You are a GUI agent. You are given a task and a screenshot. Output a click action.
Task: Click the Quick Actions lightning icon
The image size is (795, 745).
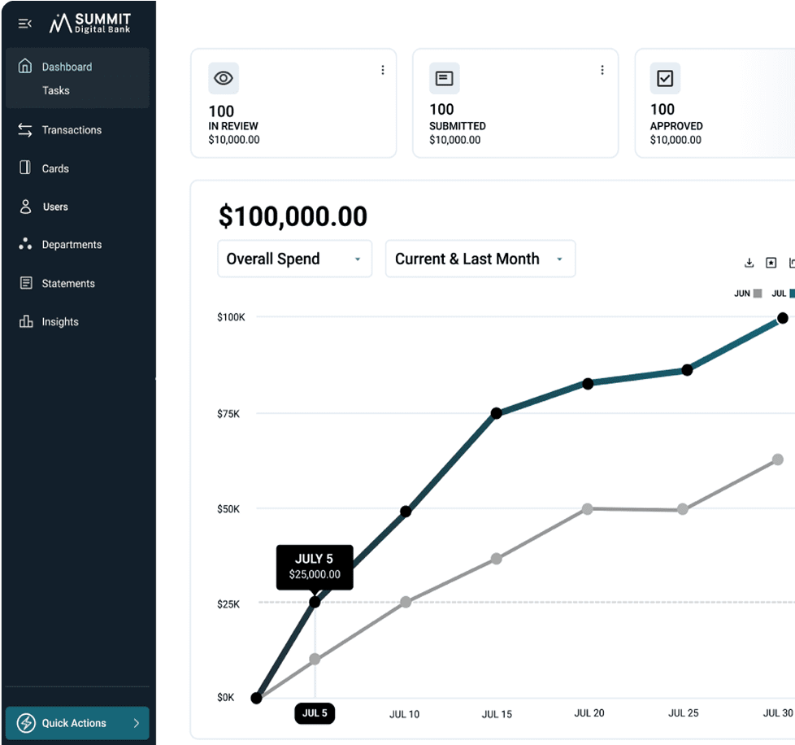(x=26, y=723)
